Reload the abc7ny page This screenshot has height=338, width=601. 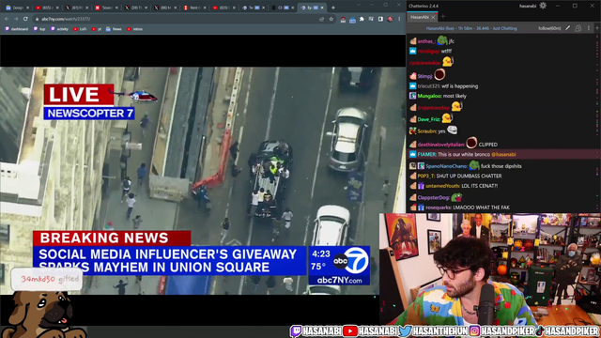click(x=25, y=19)
